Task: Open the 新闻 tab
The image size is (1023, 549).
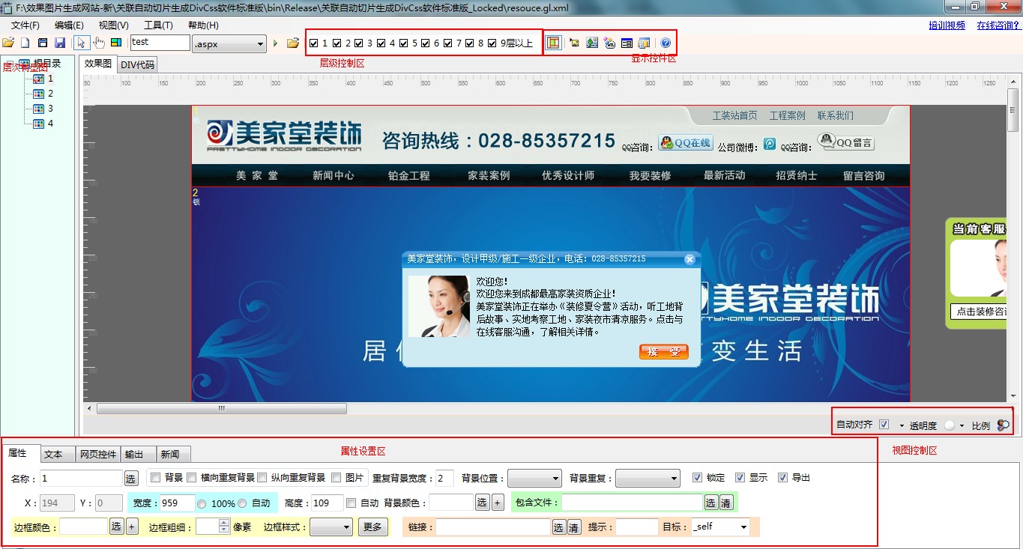Action: coord(174,454)
